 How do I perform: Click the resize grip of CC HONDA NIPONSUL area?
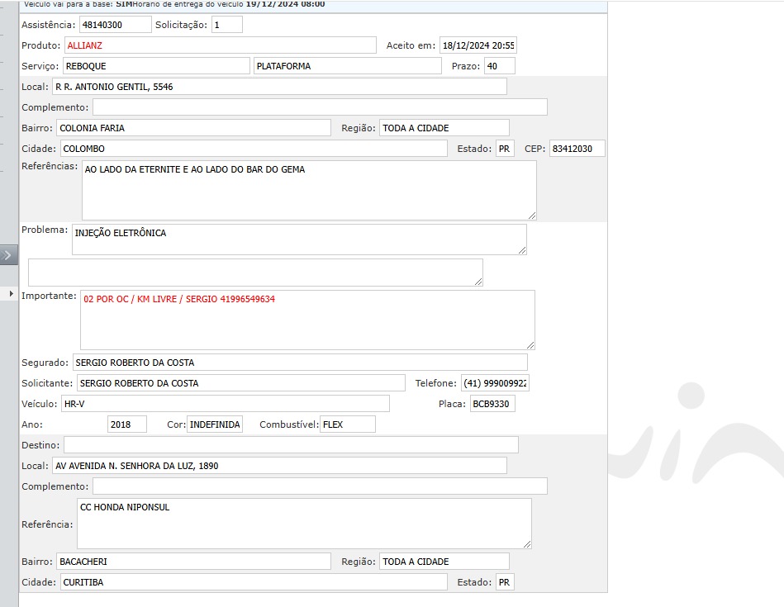pyautogui.click(x=527, y=544)
